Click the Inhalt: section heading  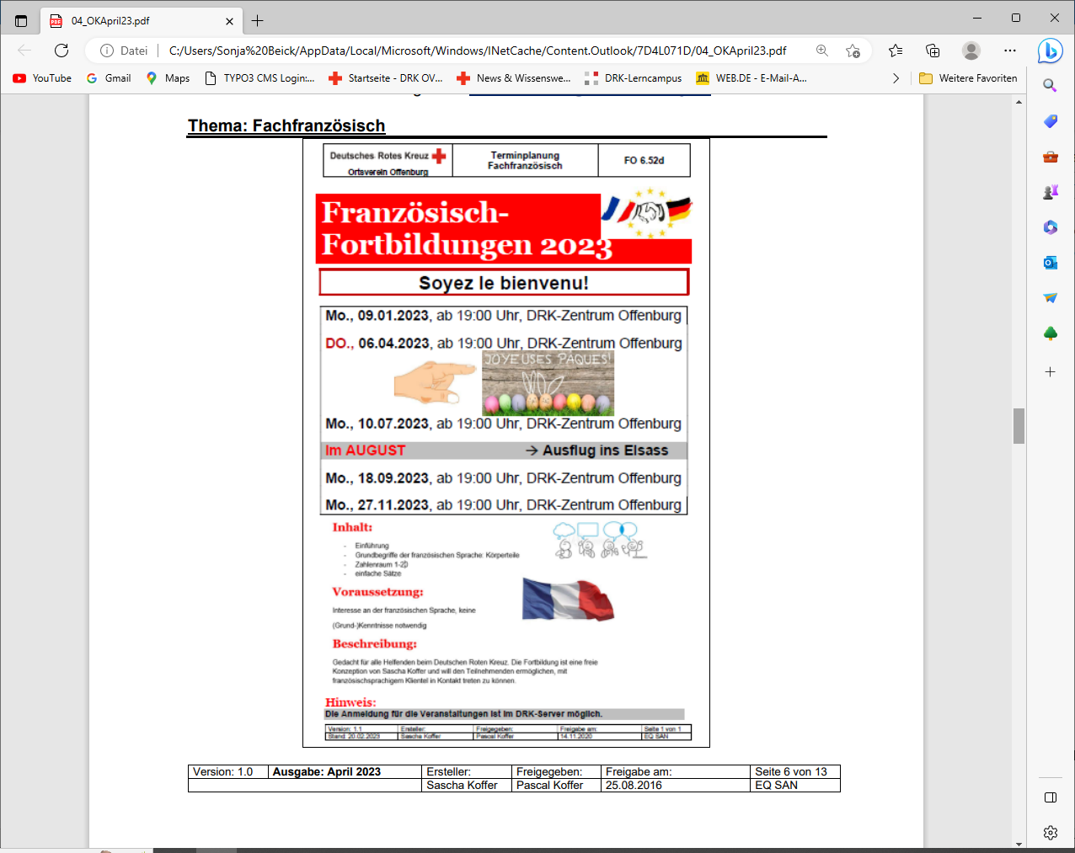click(x=352, y=528)
